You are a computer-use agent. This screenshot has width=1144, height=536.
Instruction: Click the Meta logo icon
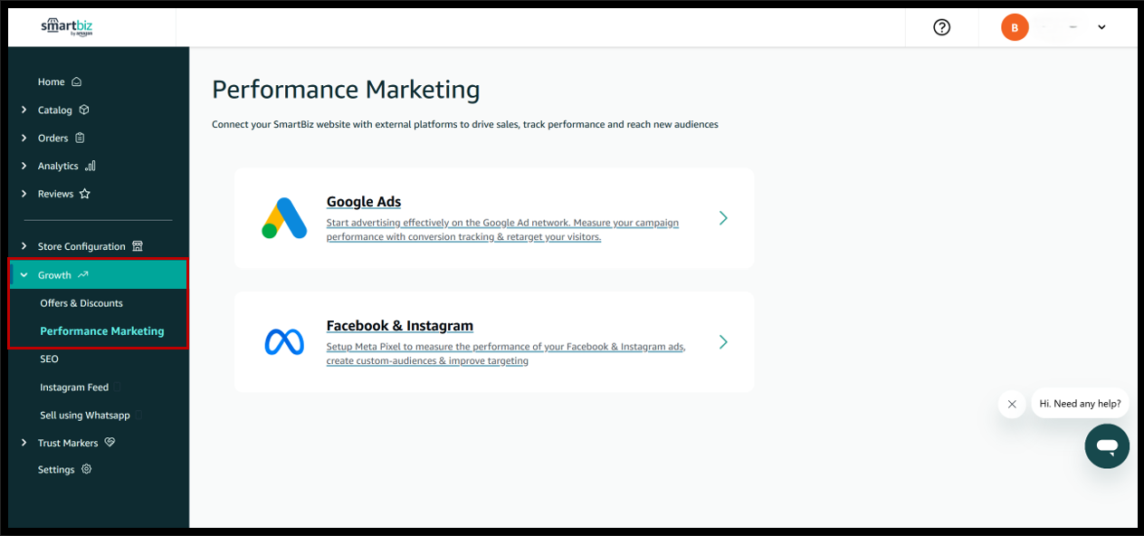[284, 341]
